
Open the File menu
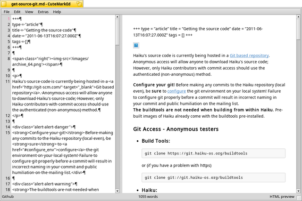coord(7,12)
